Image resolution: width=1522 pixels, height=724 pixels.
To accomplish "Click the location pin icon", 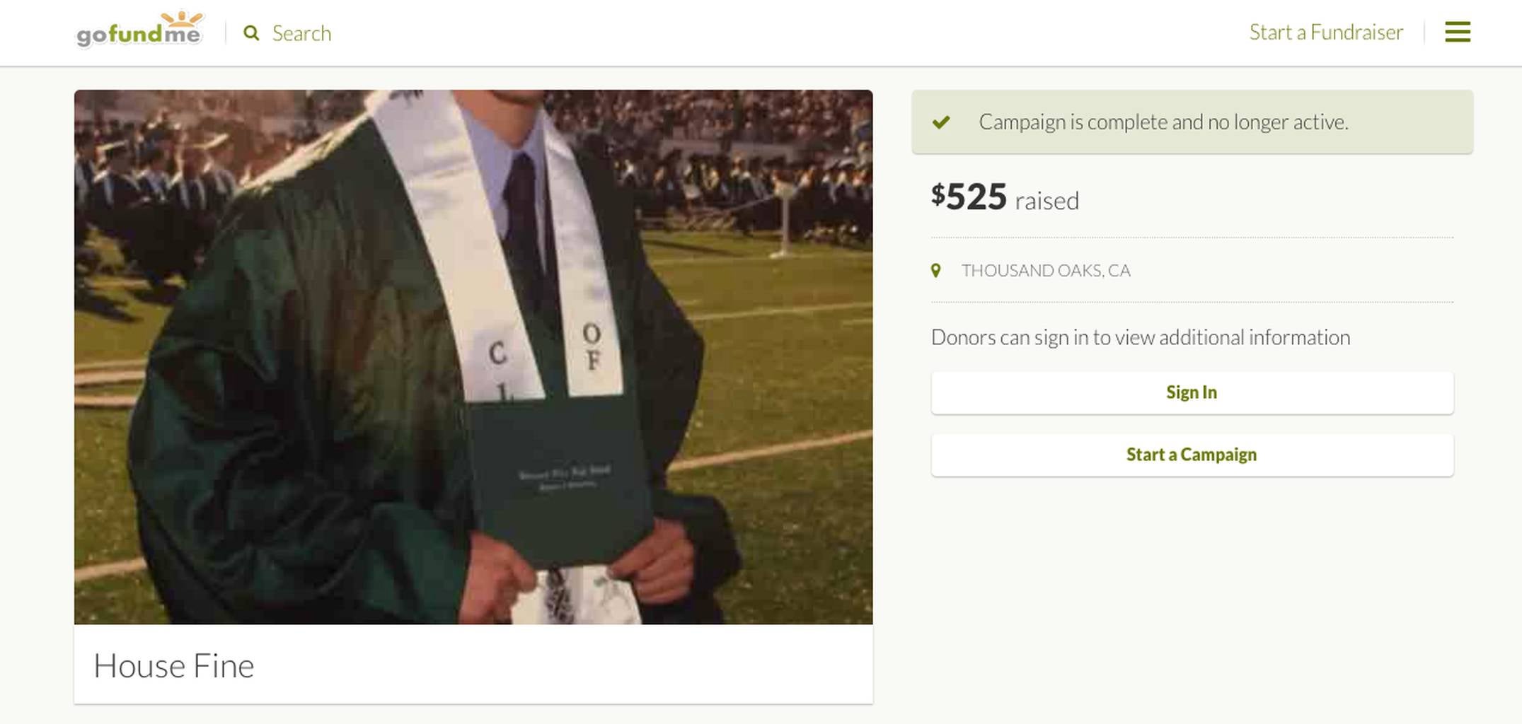I will (936, 271).
